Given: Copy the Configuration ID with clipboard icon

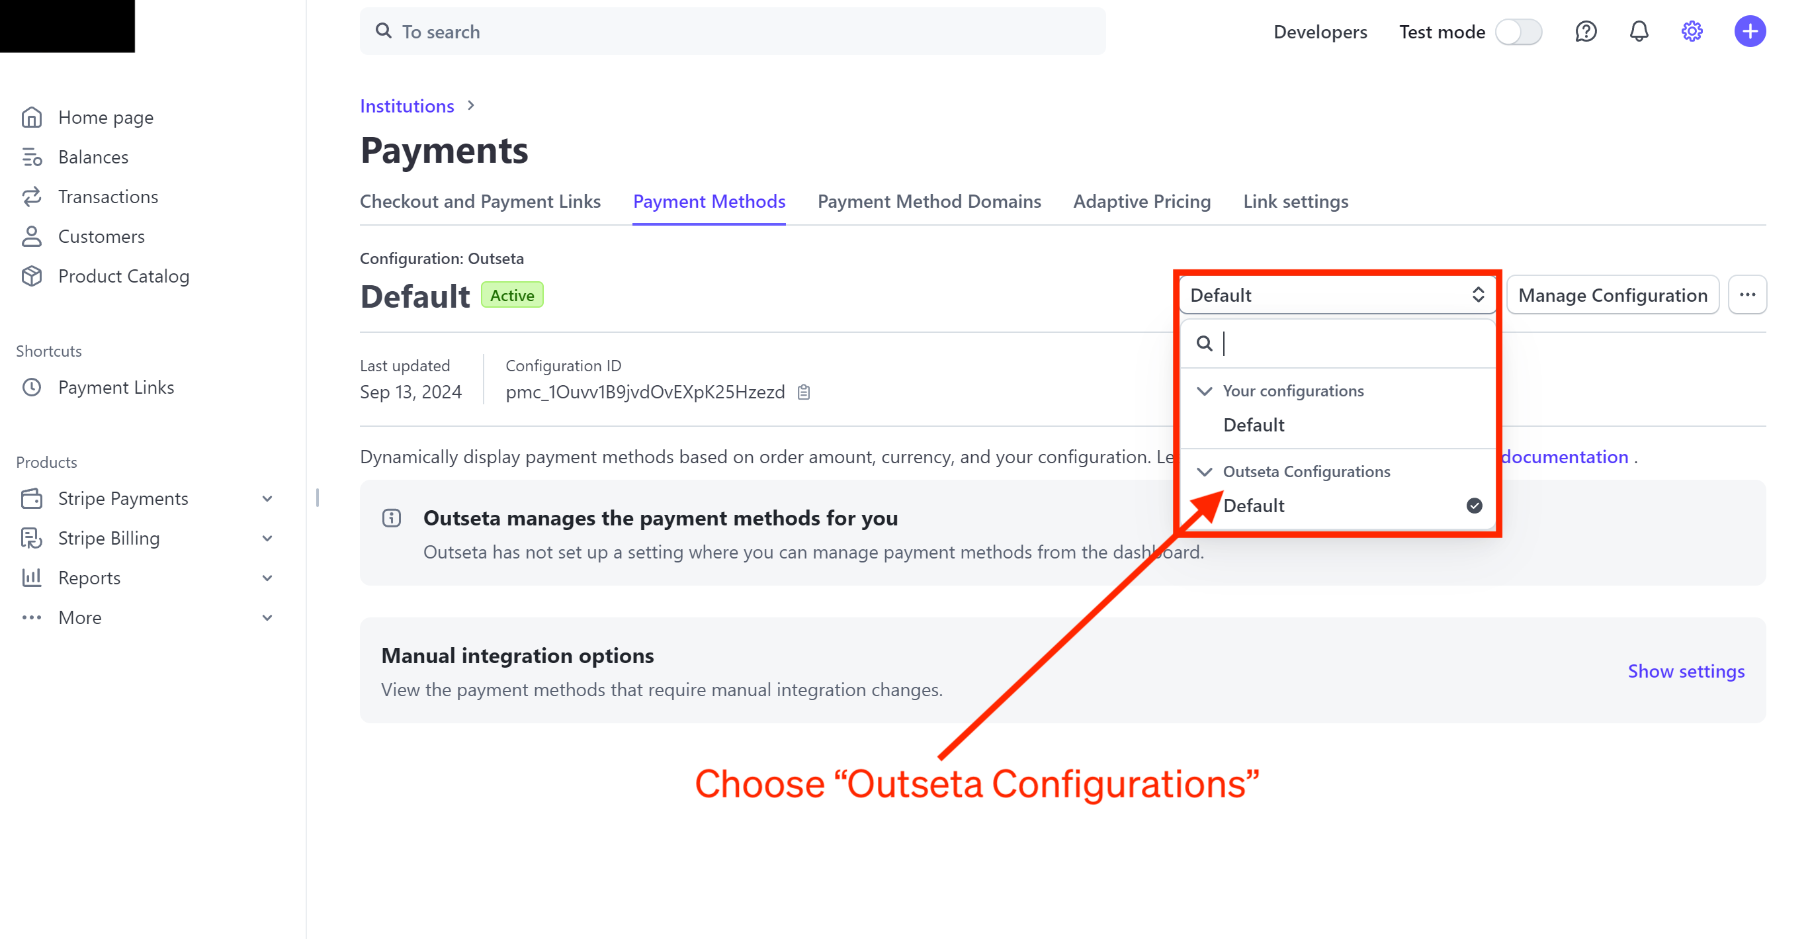Looking at the screenshot, I should point(803,392).
